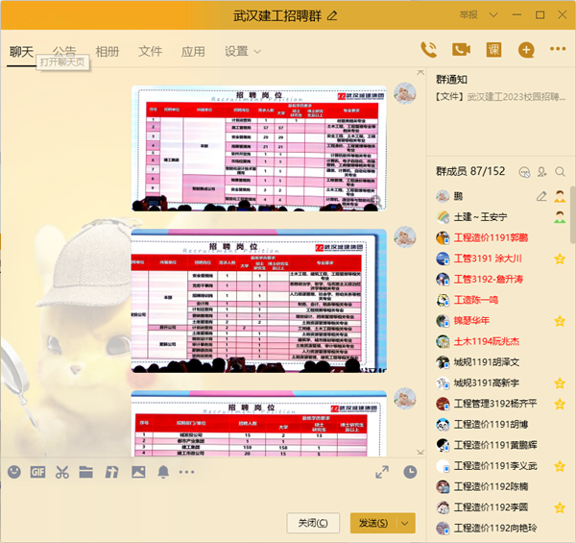Click the 发送(S) button

point(372,523)
